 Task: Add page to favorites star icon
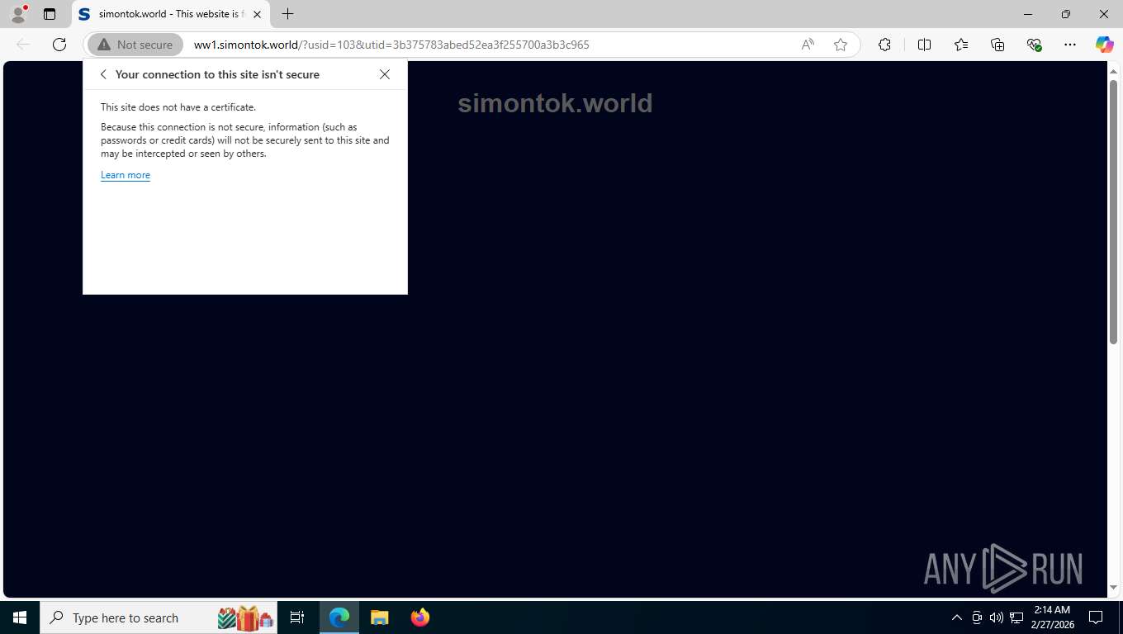841,45
